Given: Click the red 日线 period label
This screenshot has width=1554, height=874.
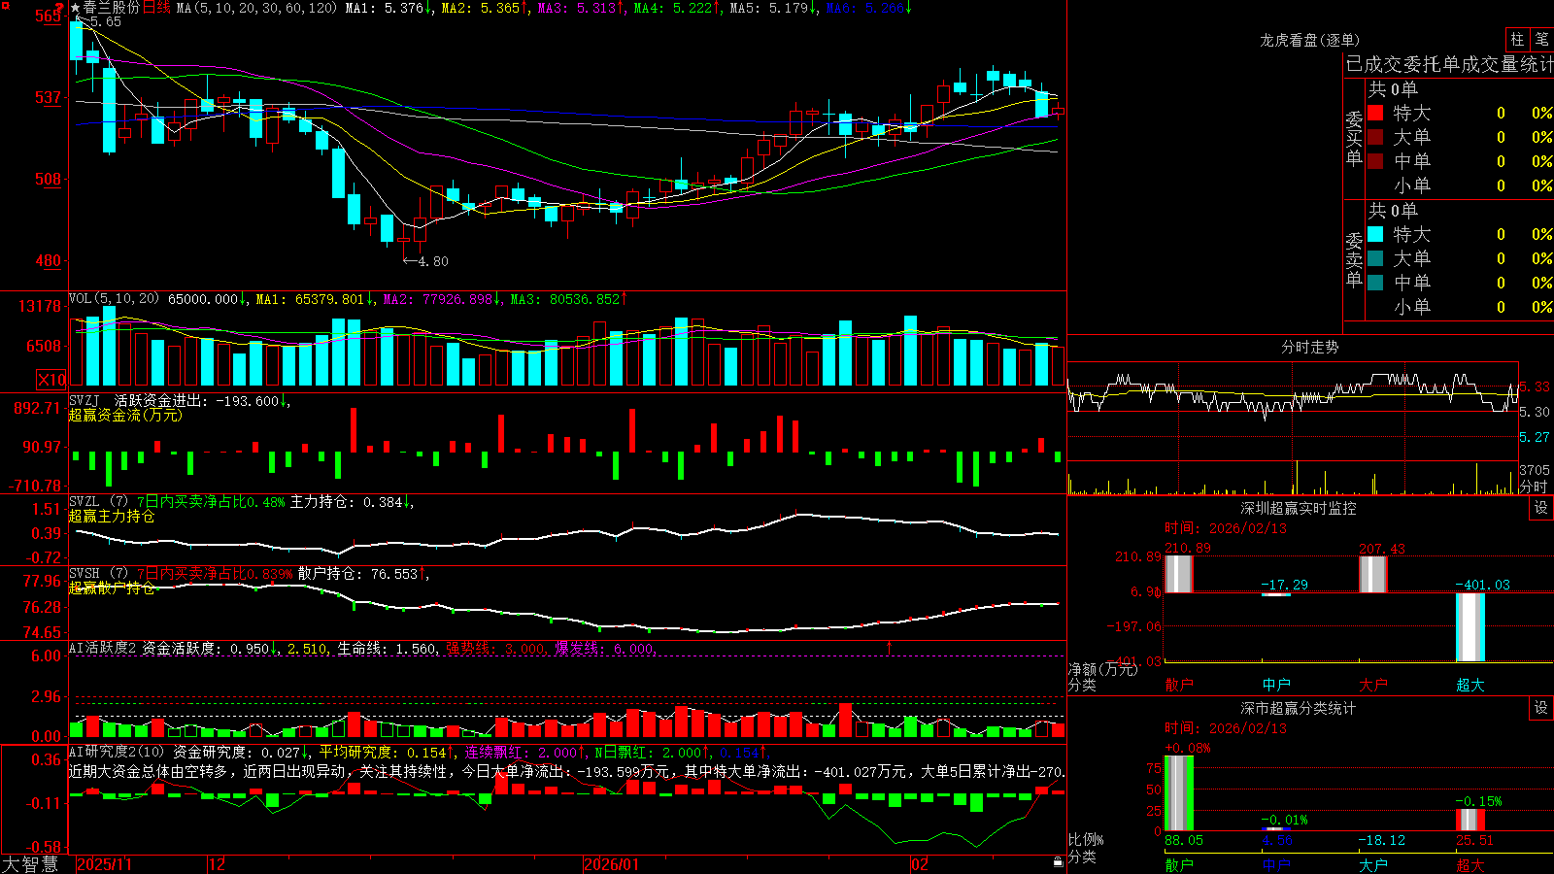Looking at the screenshot, I should (x=156, y=8).
